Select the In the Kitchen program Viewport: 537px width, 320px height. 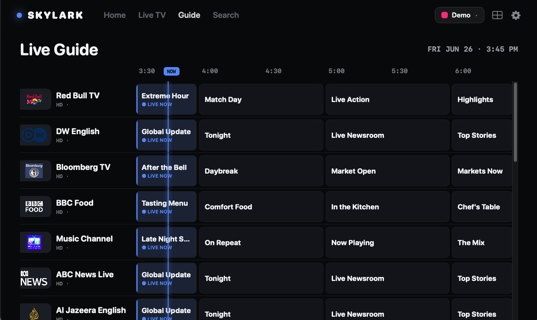tap(388, 207)
